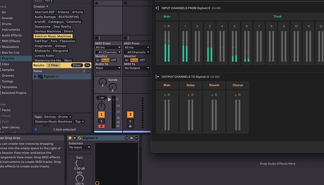The width and height of the screenshot is (324, 185).
Task: Open the Digitakt II plug-in window wrench
Action: click(x=79, y=138)
